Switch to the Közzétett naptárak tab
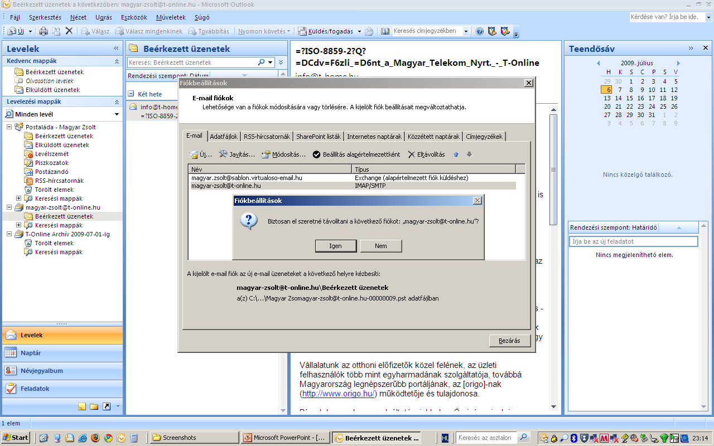The image size is (714, 446). coord(433,137)
